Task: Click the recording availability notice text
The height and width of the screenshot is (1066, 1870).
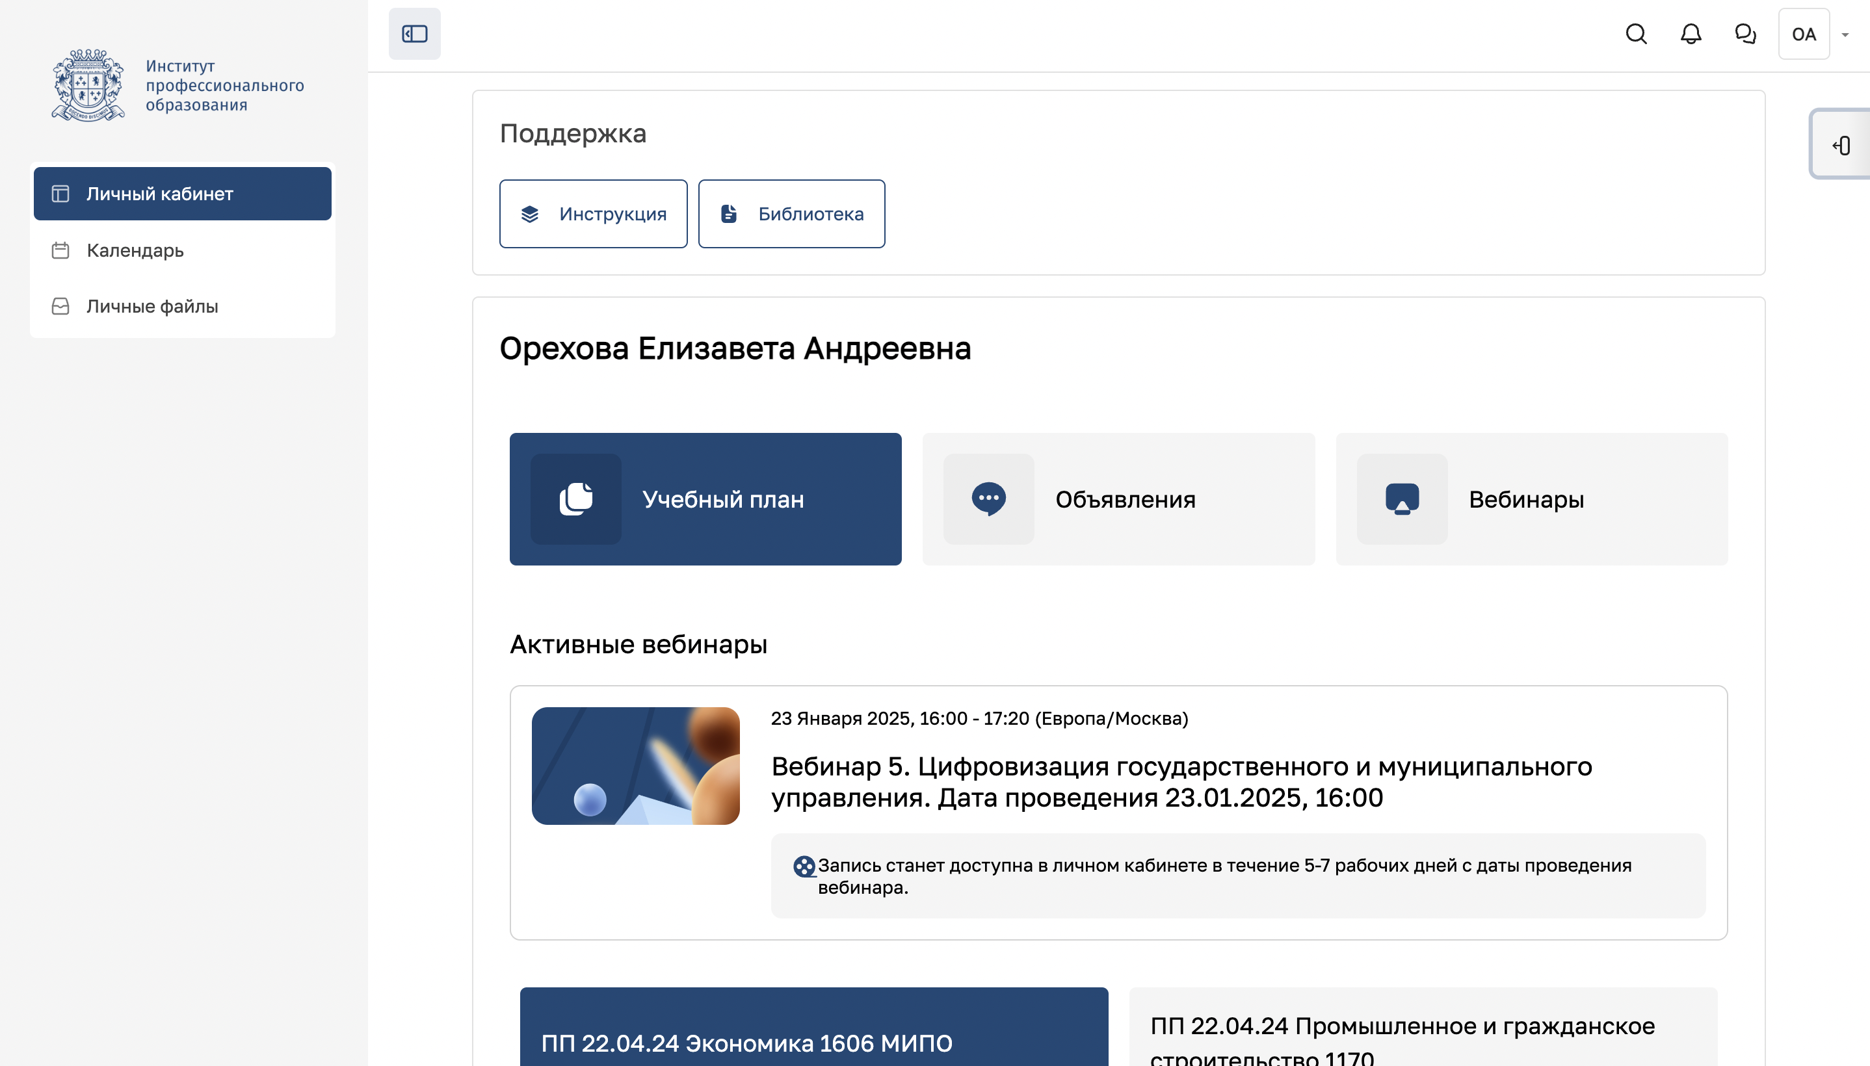Action: click(1224, 876)
